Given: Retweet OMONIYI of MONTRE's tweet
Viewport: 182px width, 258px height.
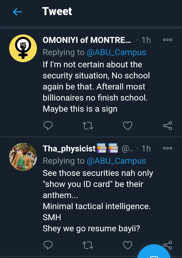Looking at the screenshot, I should pyautogui.click(x=88, y=126).
